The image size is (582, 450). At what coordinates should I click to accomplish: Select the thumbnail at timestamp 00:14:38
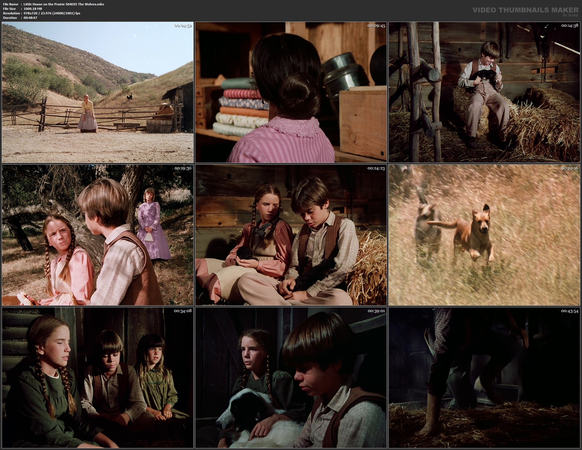[x=484, y=92]
